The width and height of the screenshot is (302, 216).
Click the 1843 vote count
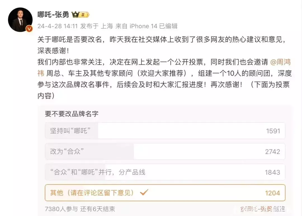272,172
